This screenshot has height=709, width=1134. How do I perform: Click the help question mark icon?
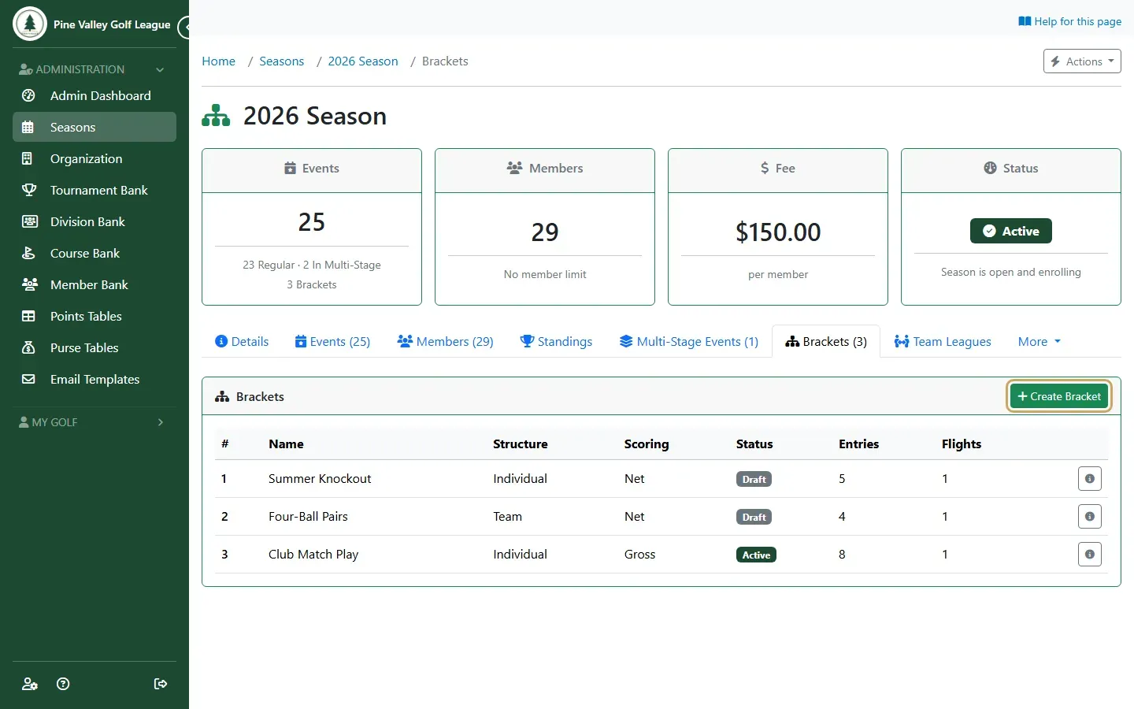64,684
